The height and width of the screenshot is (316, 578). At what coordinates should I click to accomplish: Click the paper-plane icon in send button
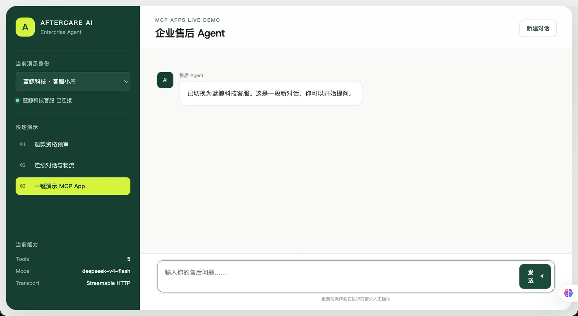pyautogui.click(x=542, y=276)
